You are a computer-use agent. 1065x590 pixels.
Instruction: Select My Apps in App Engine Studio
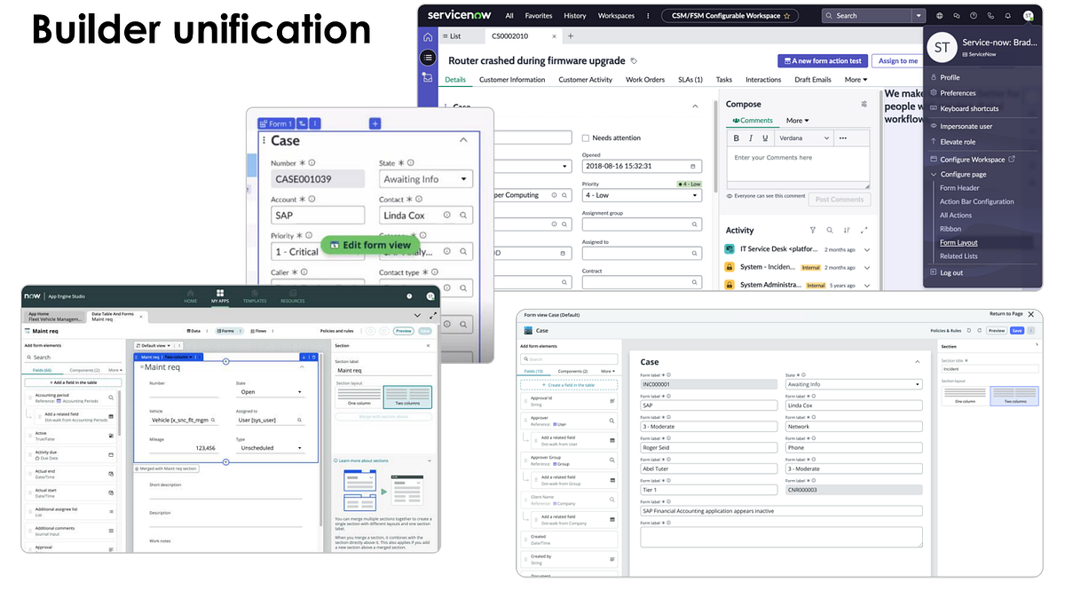[x=220, y=301]
